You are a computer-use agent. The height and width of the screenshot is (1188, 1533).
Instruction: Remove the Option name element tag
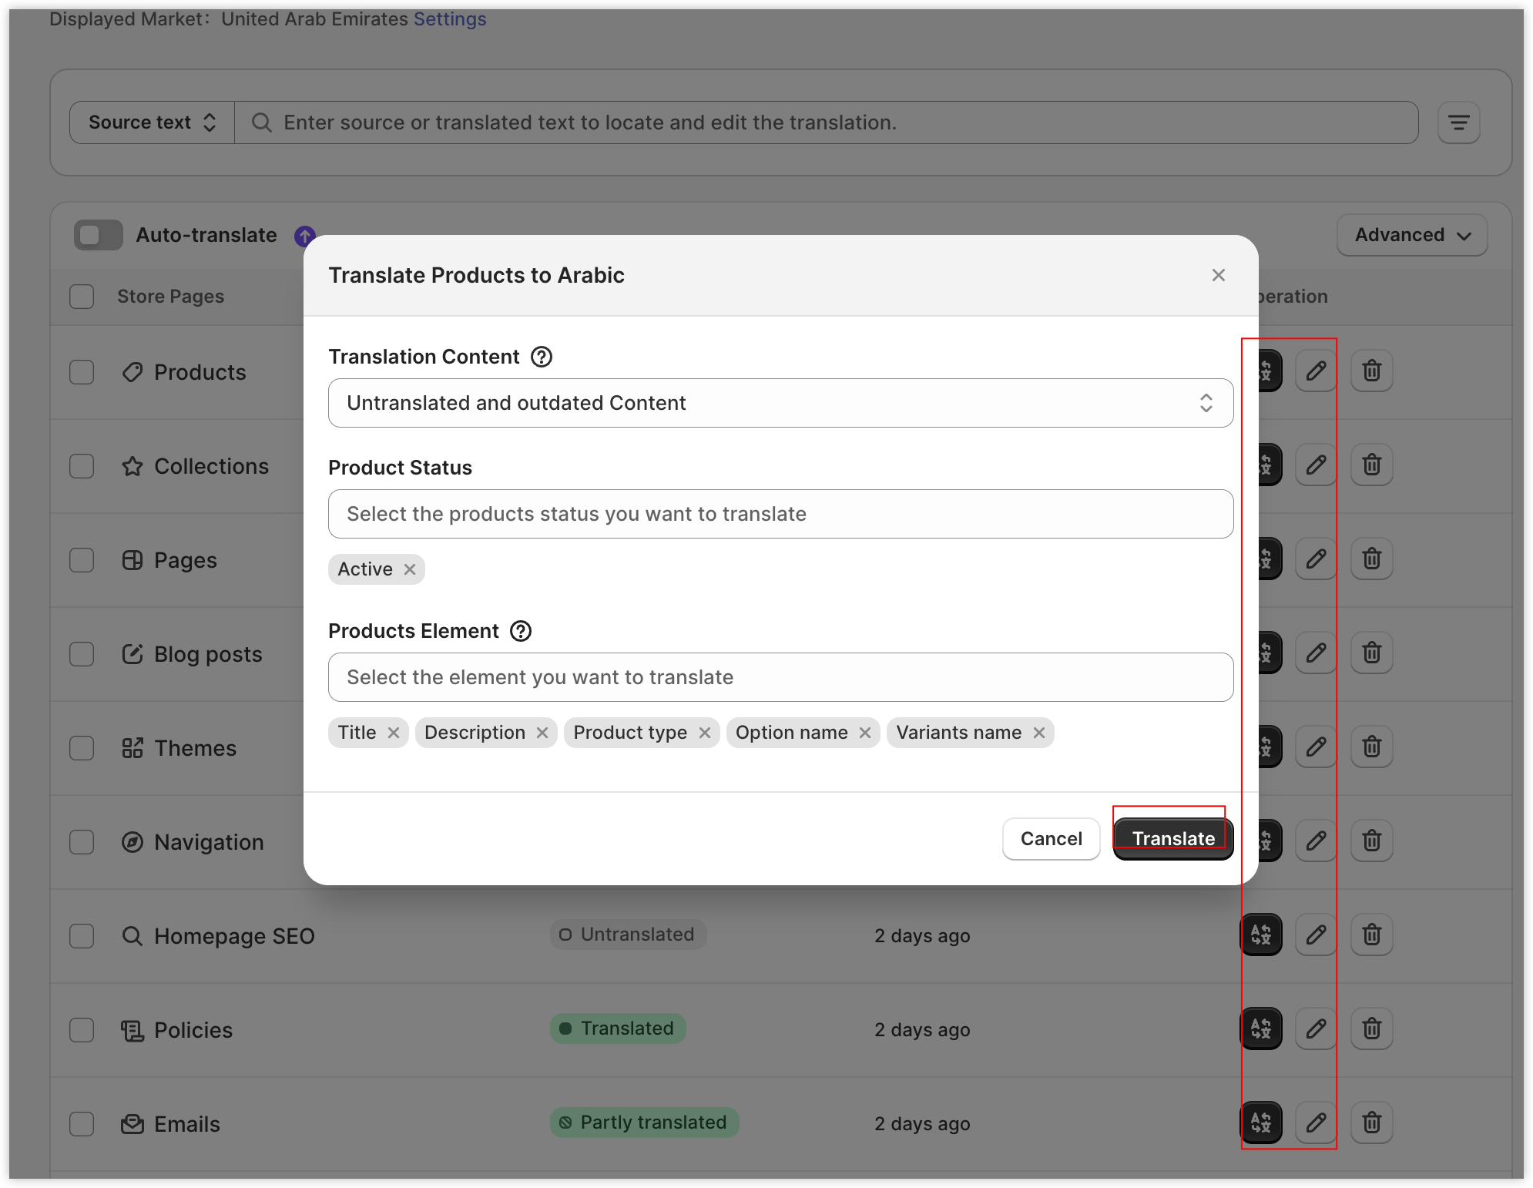pos(865,733)
